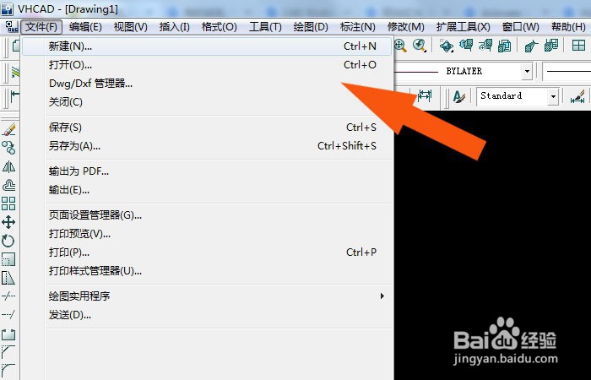Open the 扩展工具(X) menu
591x380 pixels.
pos(464,27)
